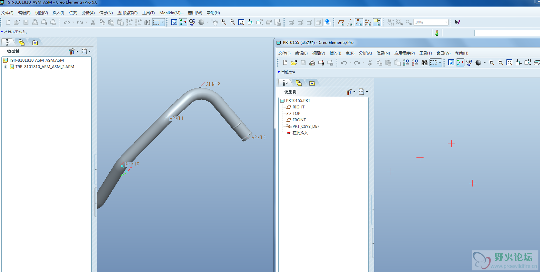
Task: Toggle spin center in PRT0155 window toolbar
Action: tap(460, 63)
